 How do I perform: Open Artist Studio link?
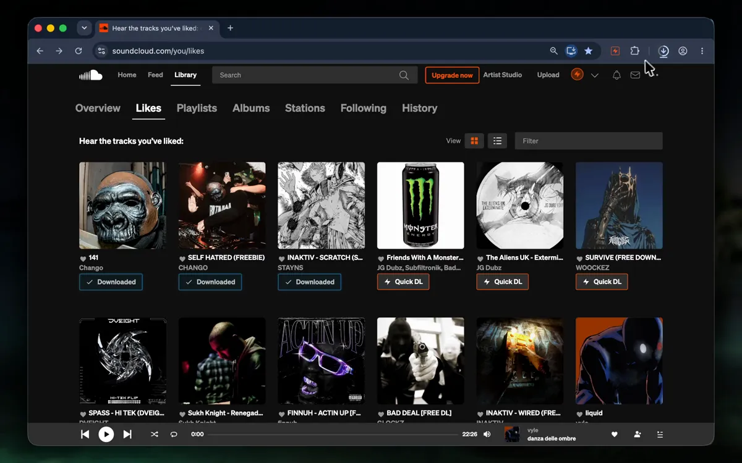point(502,75)
